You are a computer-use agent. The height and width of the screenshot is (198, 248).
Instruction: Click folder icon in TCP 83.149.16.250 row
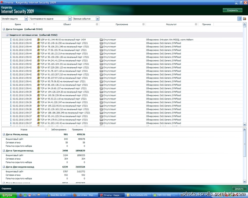click(x=101, y=43)
